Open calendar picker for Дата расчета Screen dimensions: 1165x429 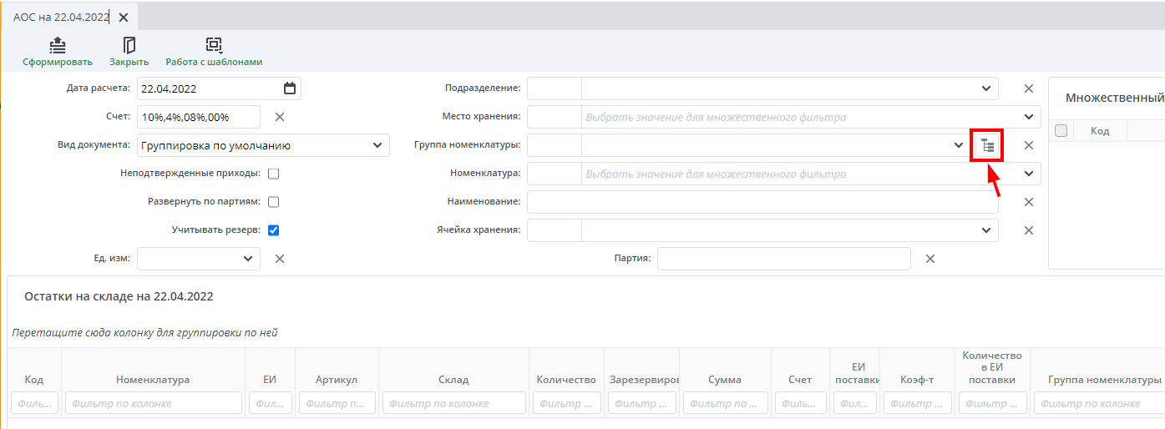point(290,88)
